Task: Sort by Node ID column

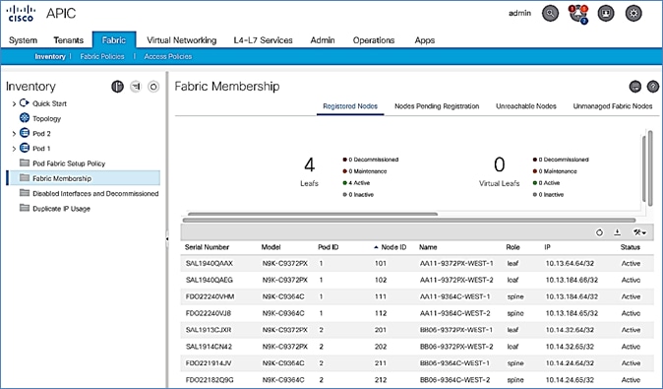Action: pos(393,247)
